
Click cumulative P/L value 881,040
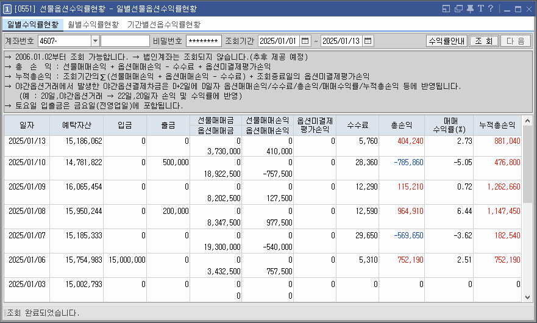(x=507, y=141)
